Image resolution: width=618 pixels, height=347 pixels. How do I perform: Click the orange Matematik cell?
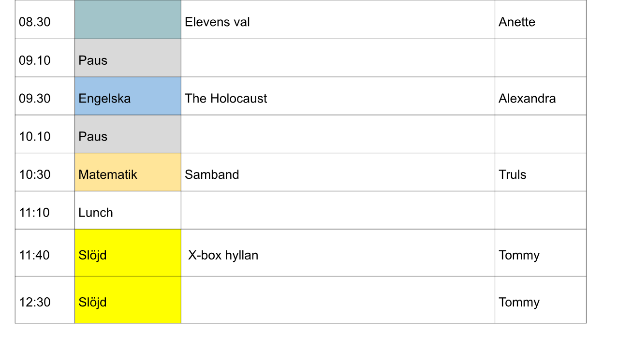click(128, 174)
